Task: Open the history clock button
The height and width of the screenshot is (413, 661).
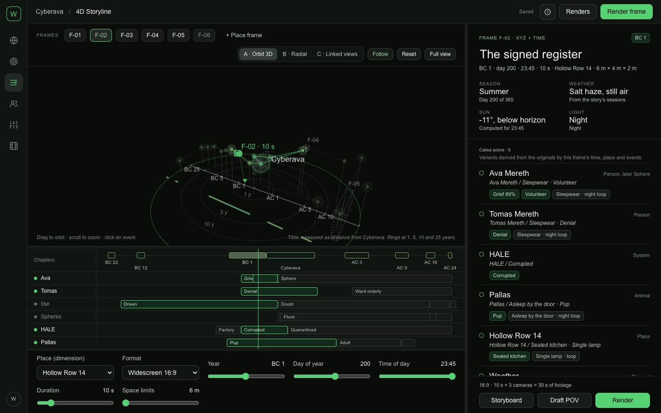Action: 548,12
